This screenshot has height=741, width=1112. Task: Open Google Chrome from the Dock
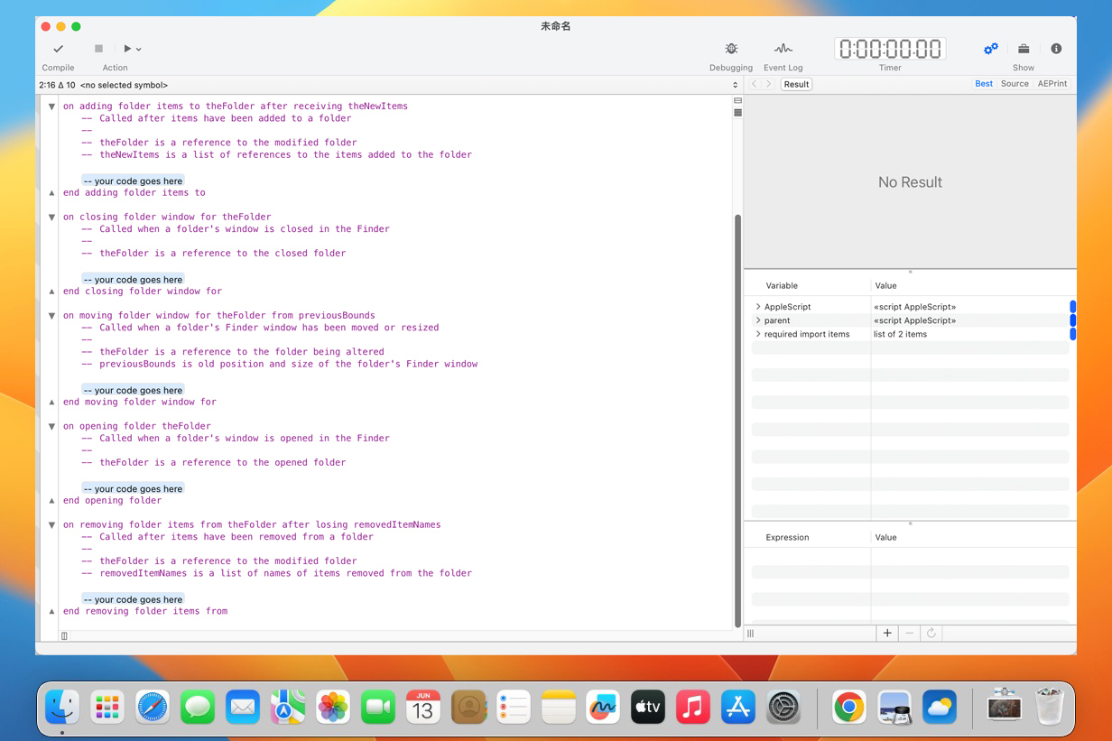[x=849, y=707]
